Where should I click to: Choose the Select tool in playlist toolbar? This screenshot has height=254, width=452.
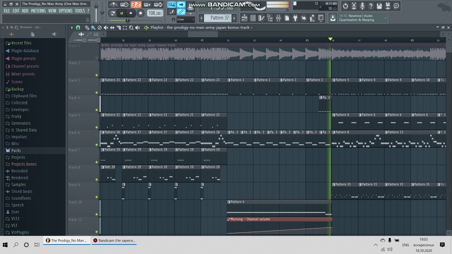(x=125, y=28)
